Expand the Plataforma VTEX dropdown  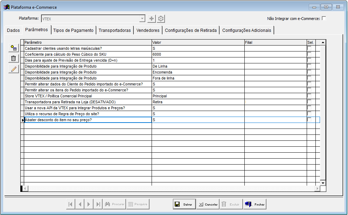pos(142,19)
